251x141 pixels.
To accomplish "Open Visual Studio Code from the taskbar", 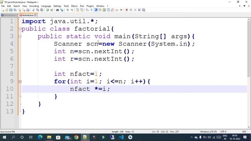I will pyautogui.click(x=121, y=137).
